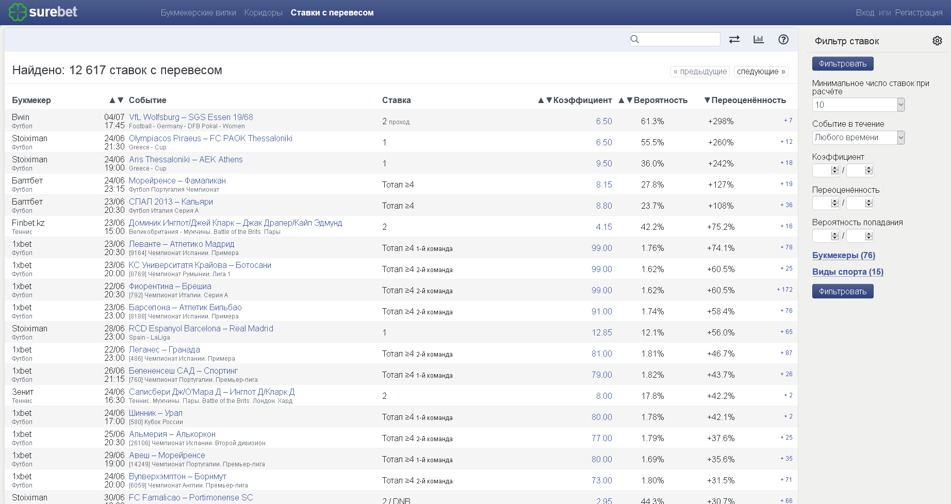Viewport: 951px width, 504px height.
Task: Open the help question mark icon
Action: point(783,40)
